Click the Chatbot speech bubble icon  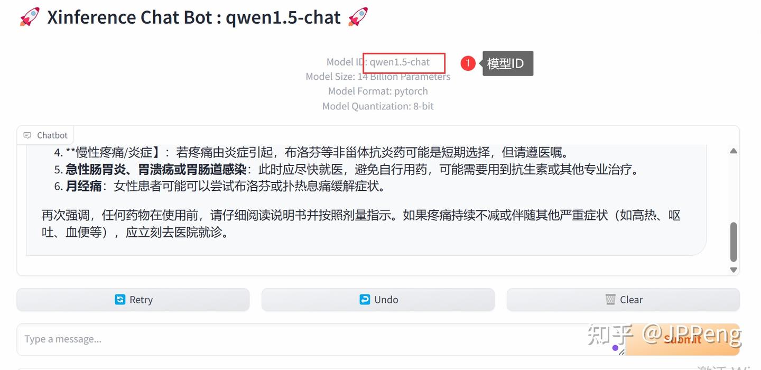(x=27, y=135)
